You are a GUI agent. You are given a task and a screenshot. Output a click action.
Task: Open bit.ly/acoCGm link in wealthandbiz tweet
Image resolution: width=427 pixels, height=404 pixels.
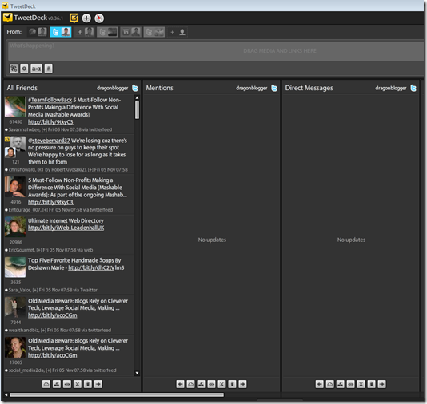(x=53, y=315)
